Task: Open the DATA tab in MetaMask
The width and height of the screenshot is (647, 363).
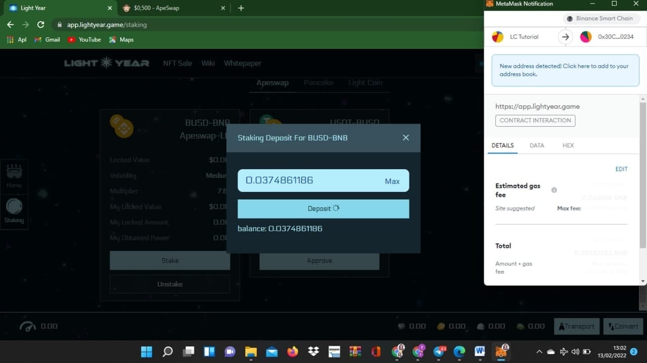Action: (x=536, y=145)
